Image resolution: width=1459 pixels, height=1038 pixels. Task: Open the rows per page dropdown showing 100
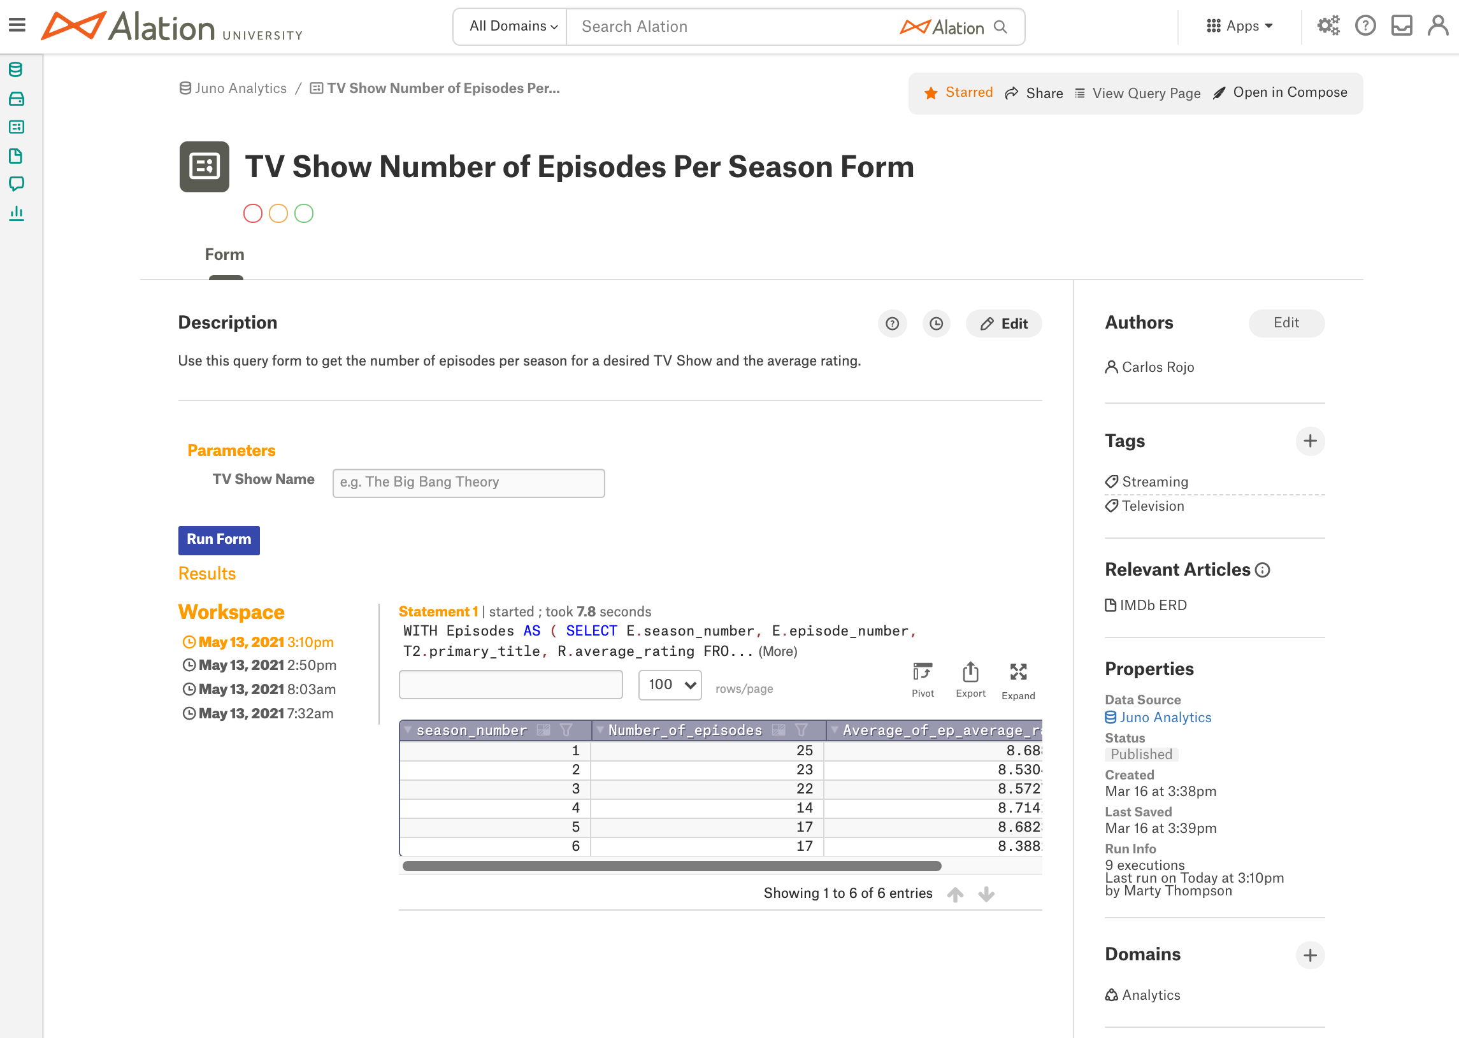click(x=670, y=685)
